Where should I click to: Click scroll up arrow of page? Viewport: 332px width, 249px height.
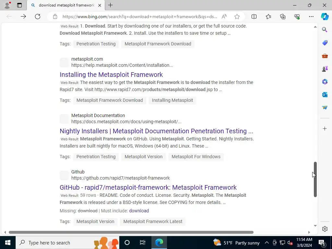tap(315, 27)
